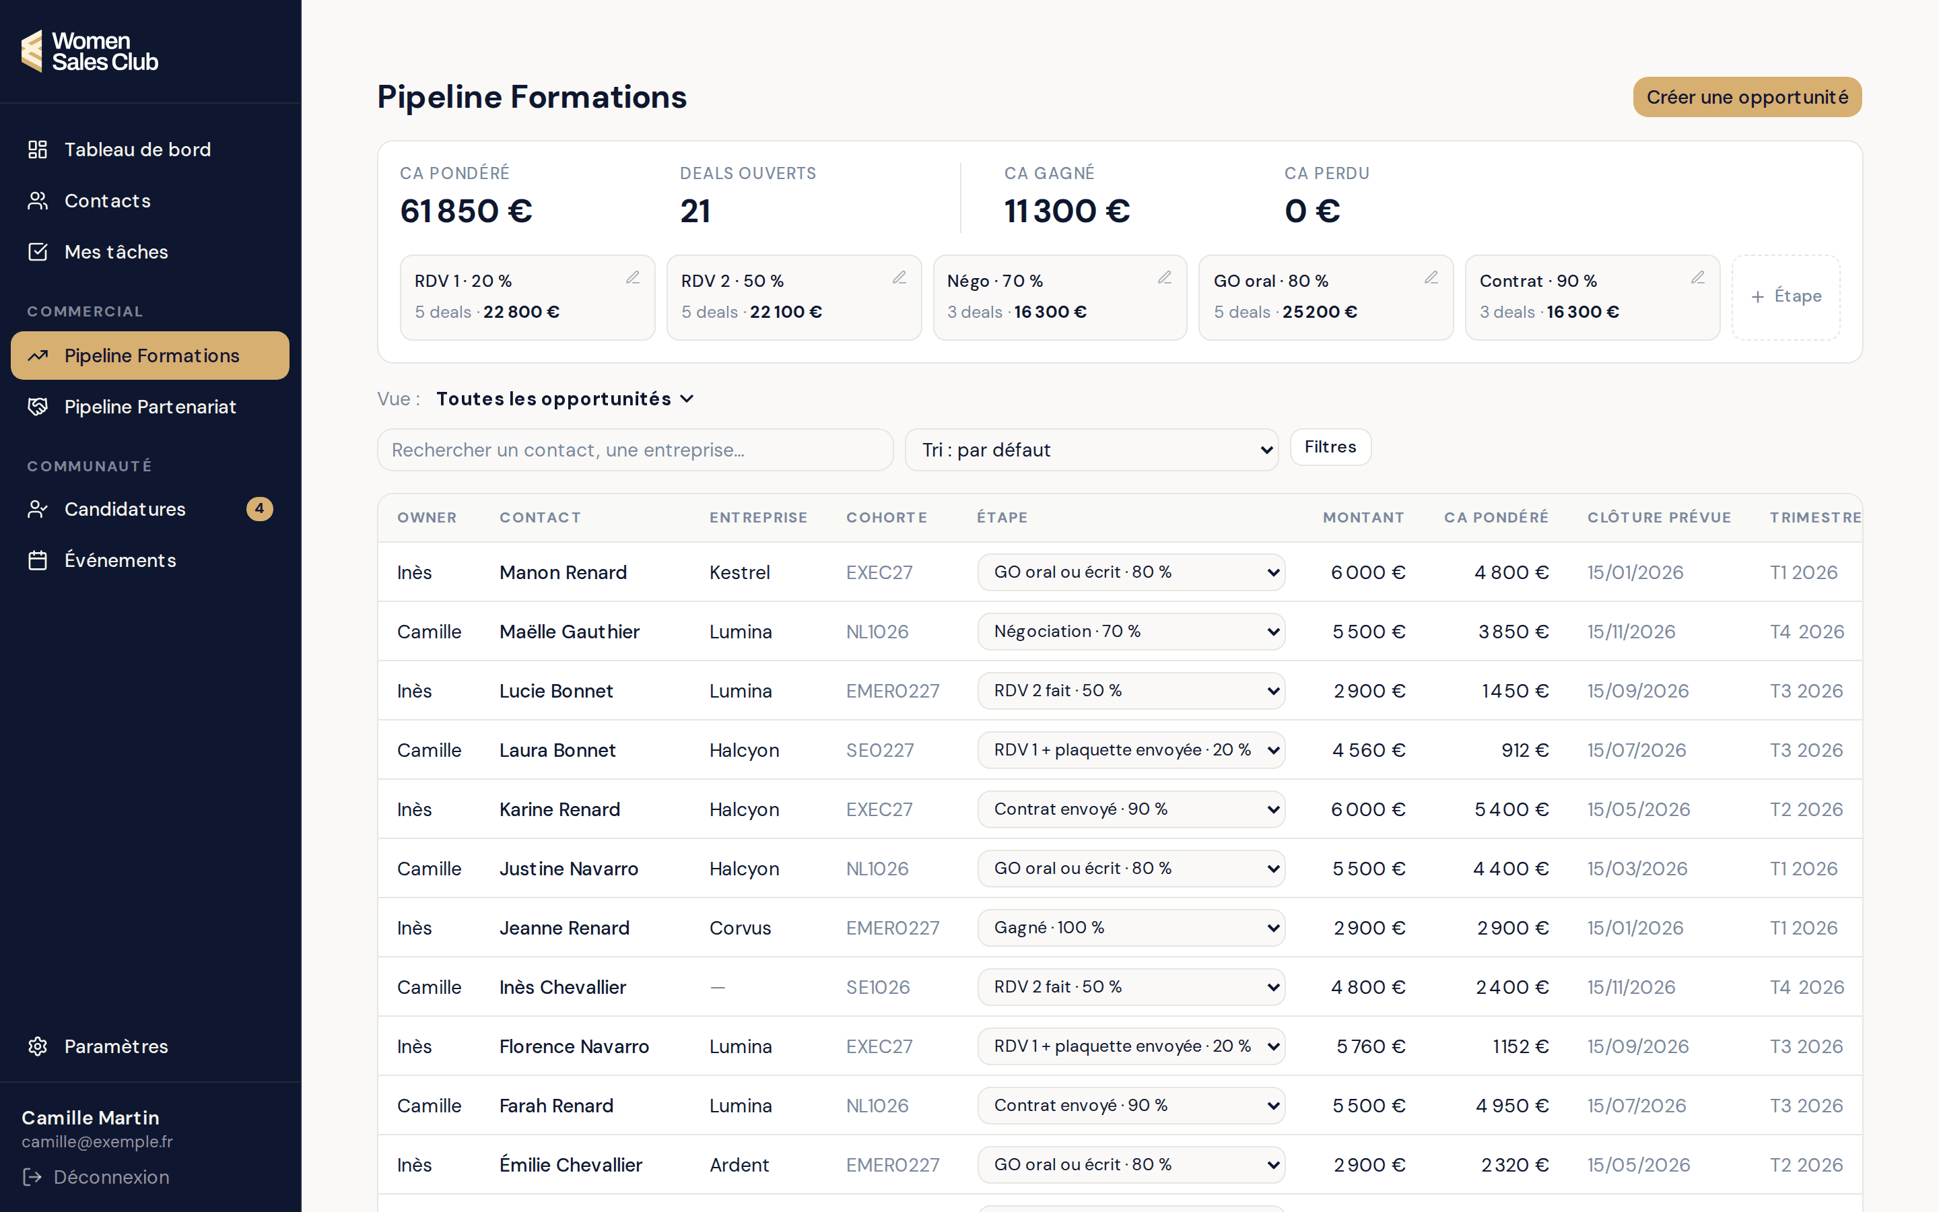Edit the GO oral · 80 % stage
Image resolution: width=1939 pixels, height=1212 pixels.
1432,277
